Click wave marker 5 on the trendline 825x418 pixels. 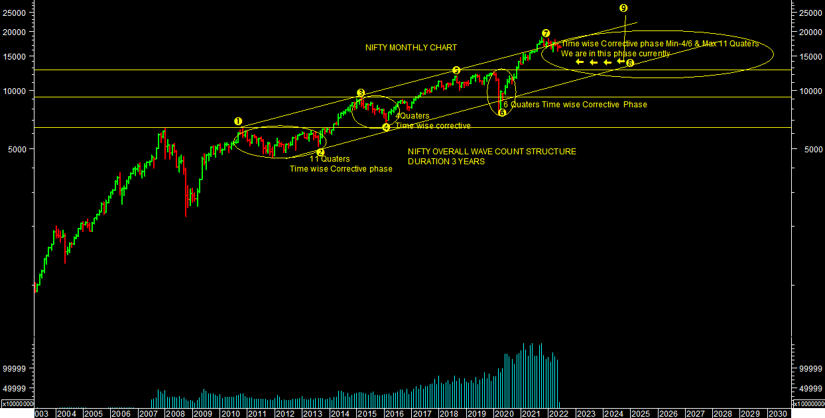pos(456,70)
